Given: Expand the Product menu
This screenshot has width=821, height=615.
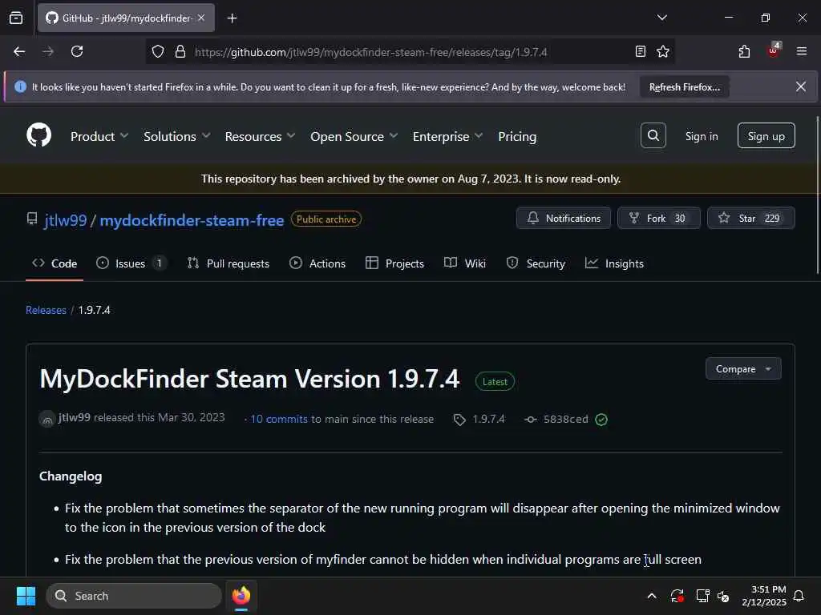Looking at the screenshot, I should point(99,136).
